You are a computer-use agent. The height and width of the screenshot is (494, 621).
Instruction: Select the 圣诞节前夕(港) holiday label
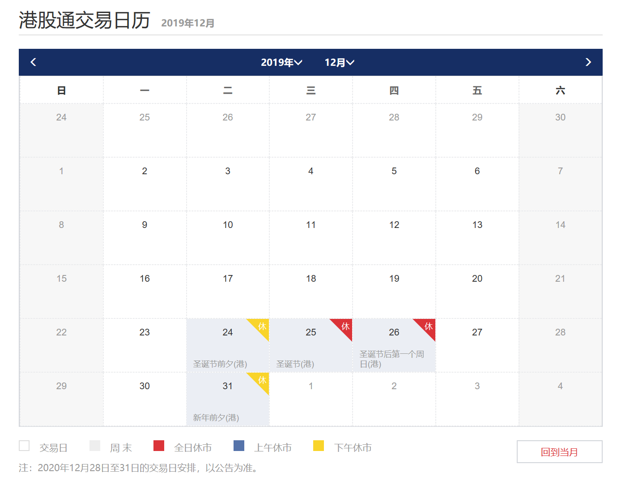click(x=220, y=364)
